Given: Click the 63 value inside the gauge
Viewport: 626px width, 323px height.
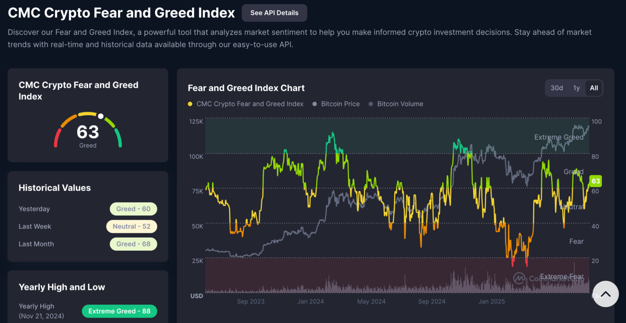Looking at the screenshot, I should click(x=88, y=132).
